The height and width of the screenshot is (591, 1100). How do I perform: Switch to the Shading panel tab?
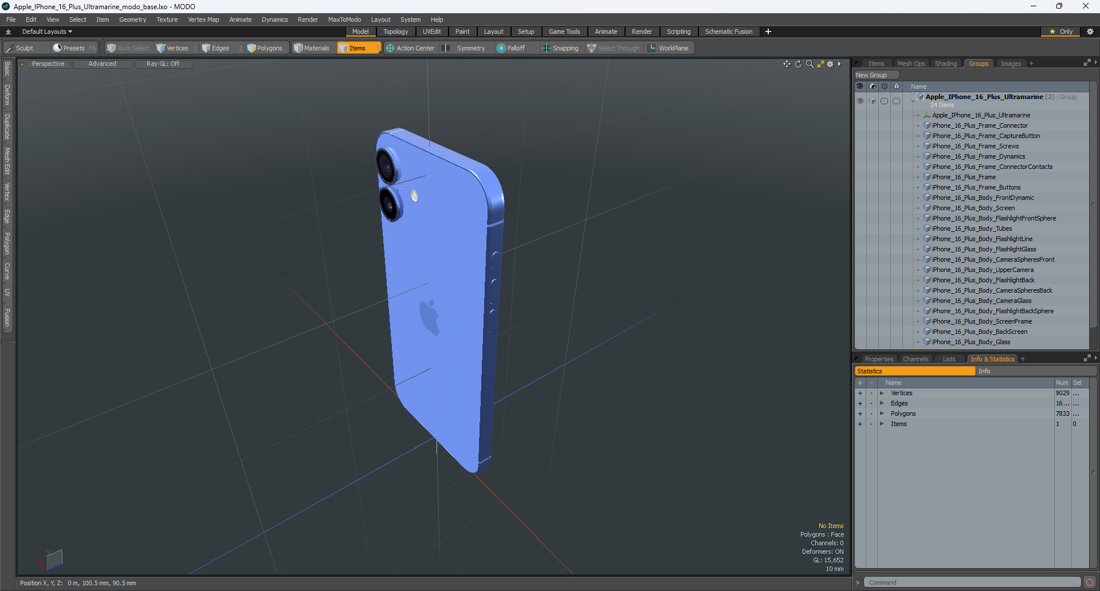tap(946, 64)
